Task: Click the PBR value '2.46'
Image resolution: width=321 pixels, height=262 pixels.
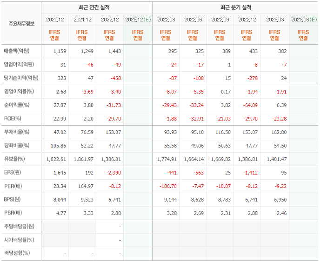Action: 282,213
